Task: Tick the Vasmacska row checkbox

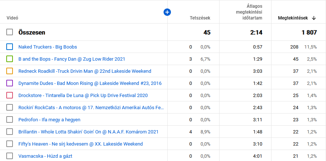Action: [10, 156]
